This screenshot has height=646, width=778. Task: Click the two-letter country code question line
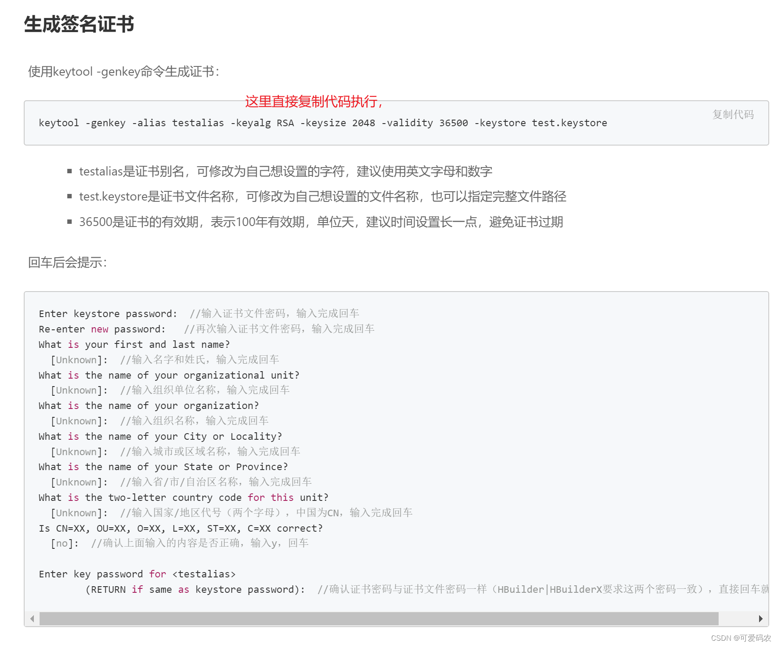pyautogui.click(x=183, y=497)
